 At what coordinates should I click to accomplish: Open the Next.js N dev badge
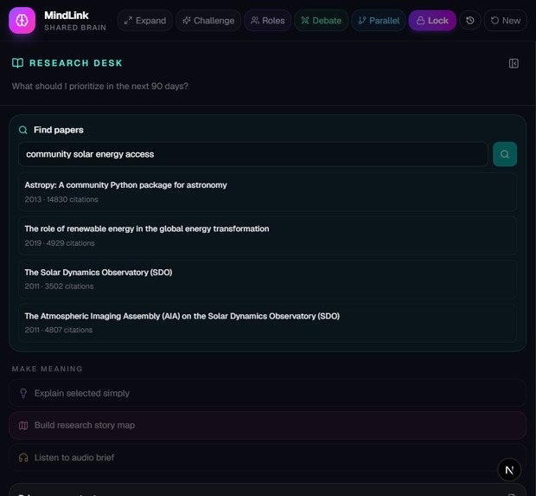pos(509,470)
